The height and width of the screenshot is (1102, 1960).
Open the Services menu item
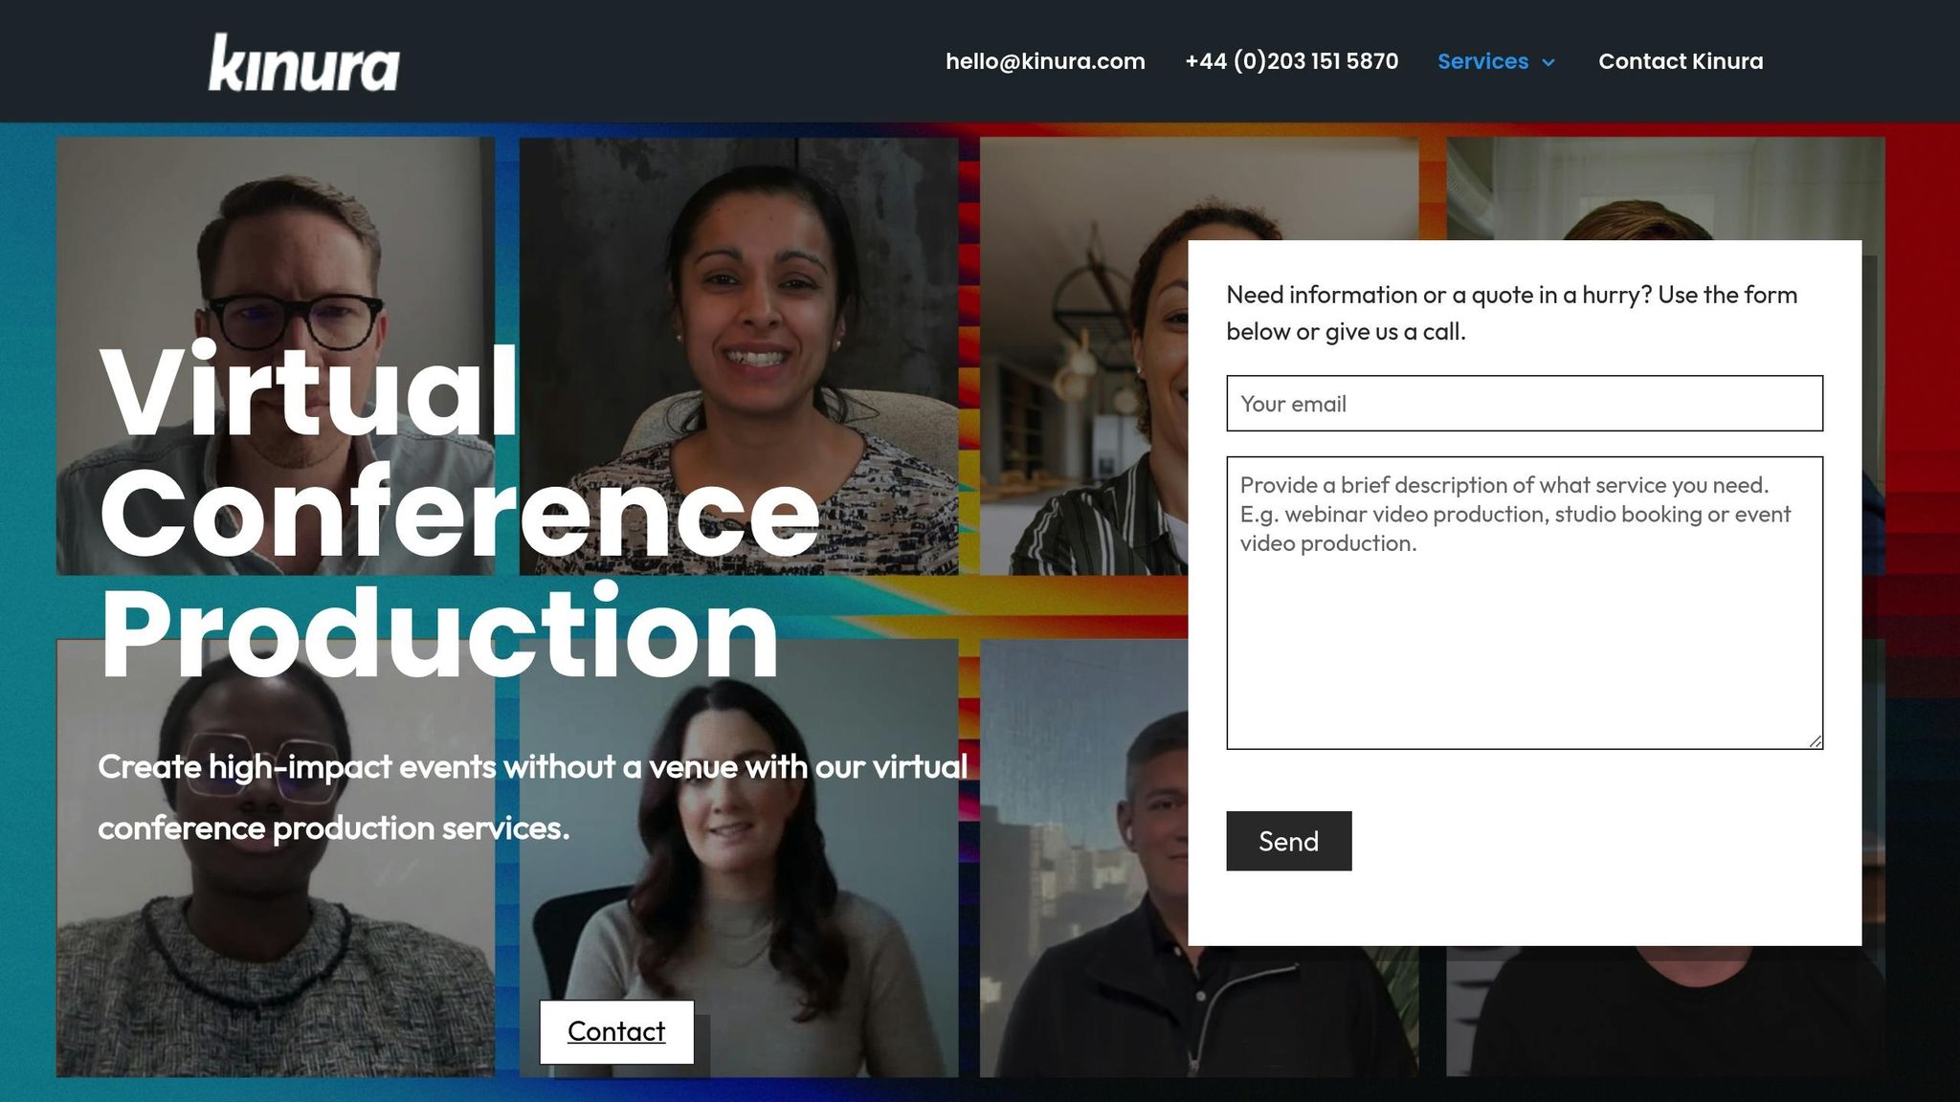pos(1482,61)
